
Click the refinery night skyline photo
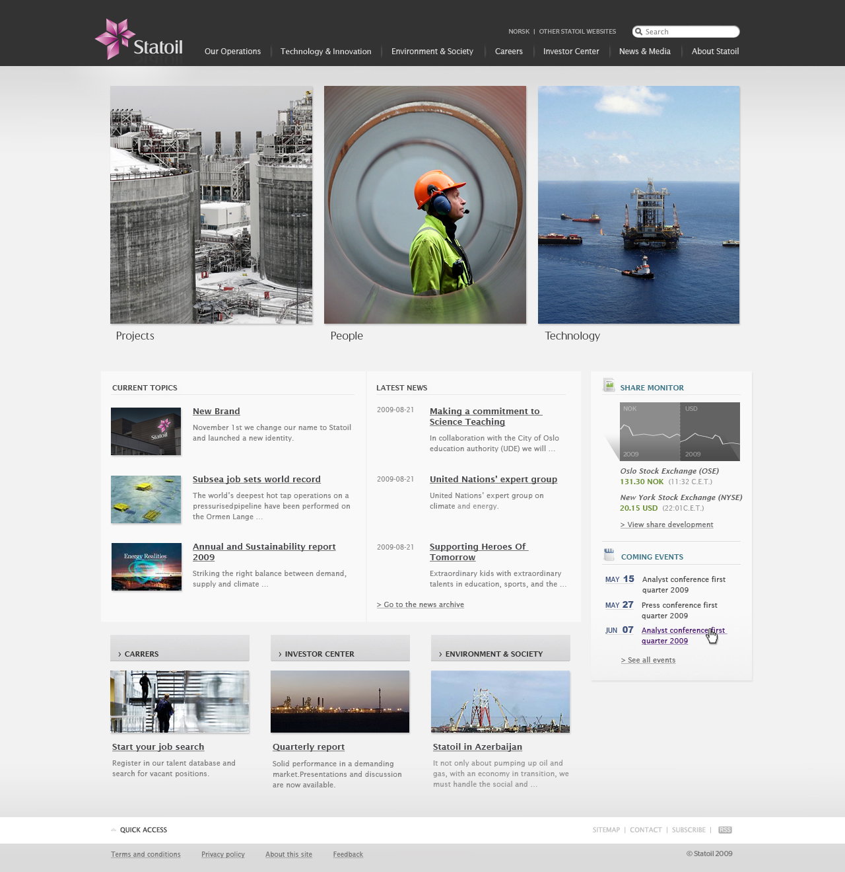click(340, 702)
